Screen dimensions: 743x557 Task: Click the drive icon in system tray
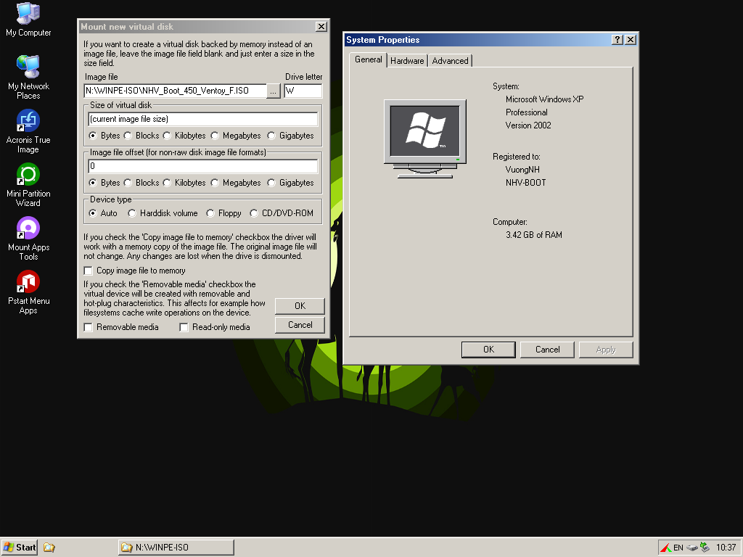(692, 548)
